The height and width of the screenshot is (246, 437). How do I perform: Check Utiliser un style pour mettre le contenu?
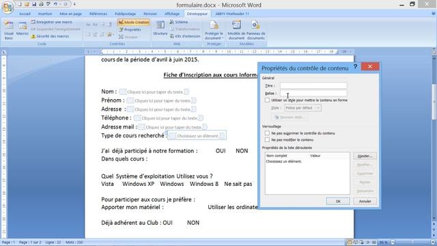coord(267,100)
